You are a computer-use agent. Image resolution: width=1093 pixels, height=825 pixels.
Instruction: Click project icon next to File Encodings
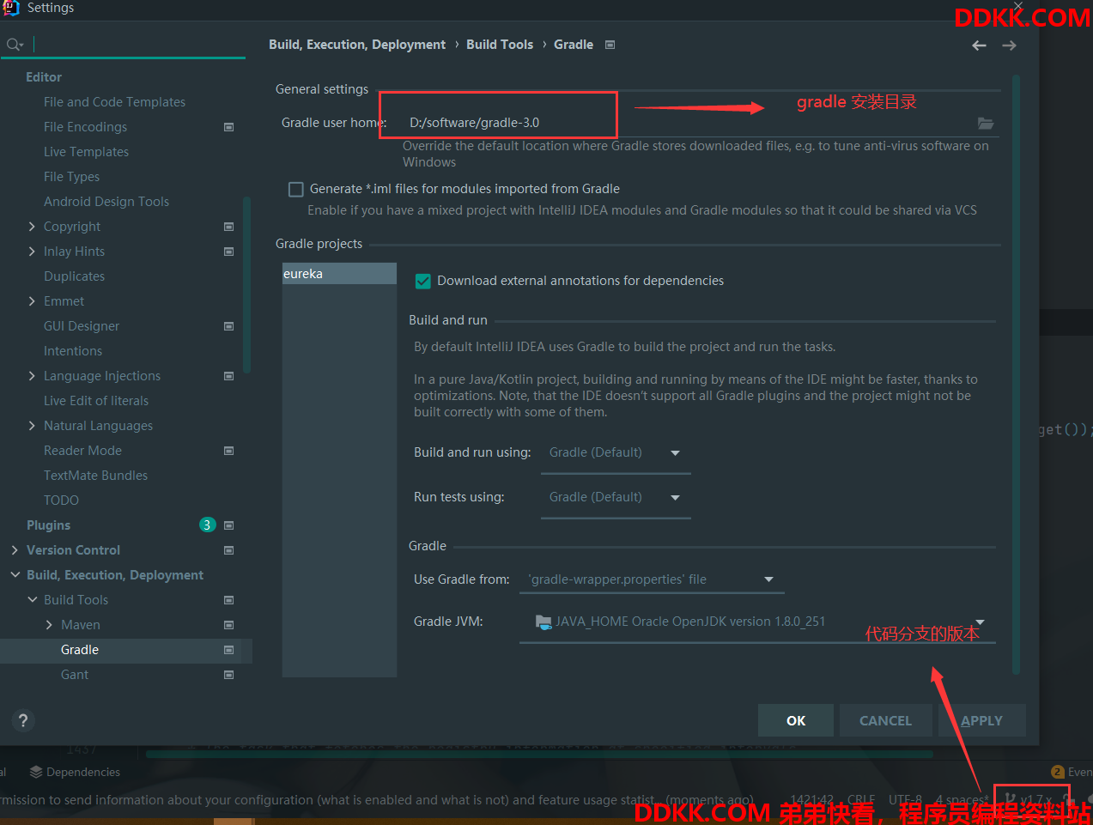click(x=228, y=127)
